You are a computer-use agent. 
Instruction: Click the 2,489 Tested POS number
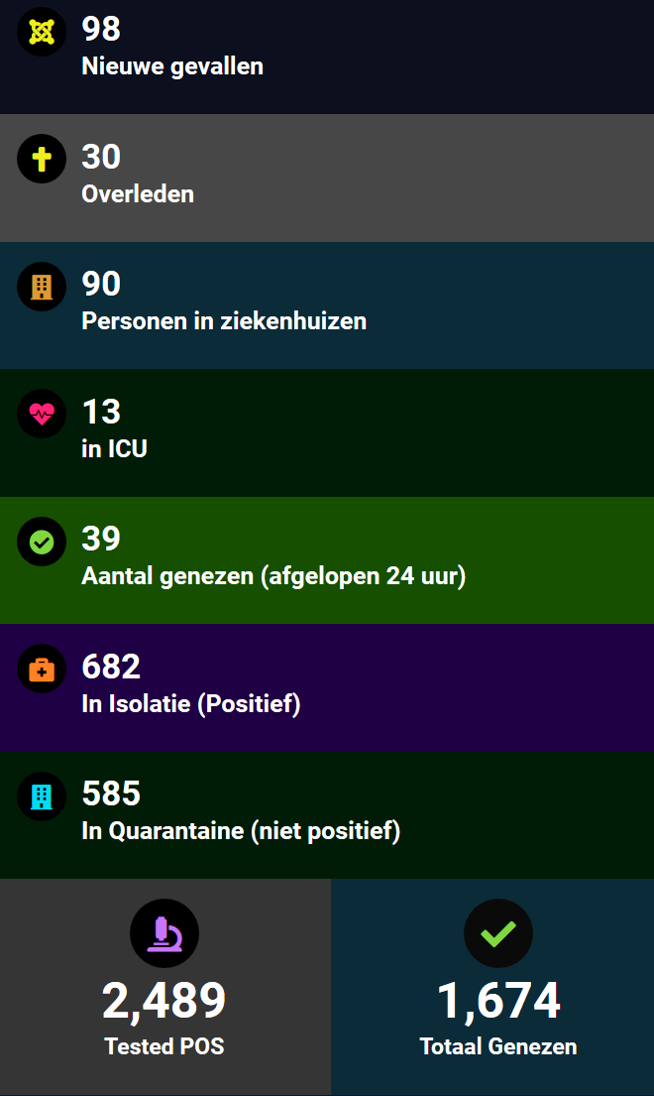tap(164, 1000)
